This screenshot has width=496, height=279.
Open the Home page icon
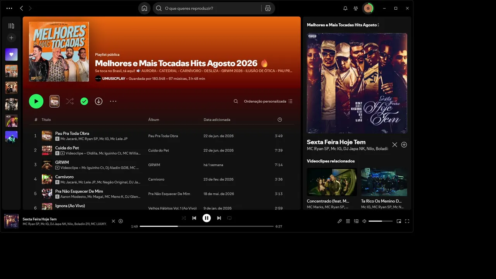pyautogui.click(x=144, y=8)
